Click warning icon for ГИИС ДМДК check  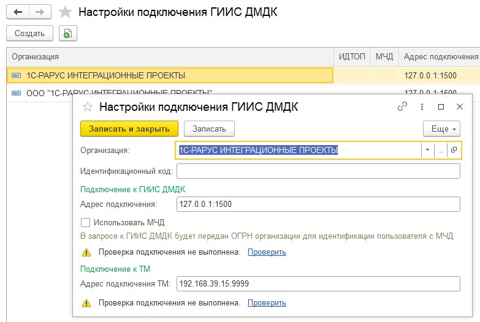coord(86,252)
